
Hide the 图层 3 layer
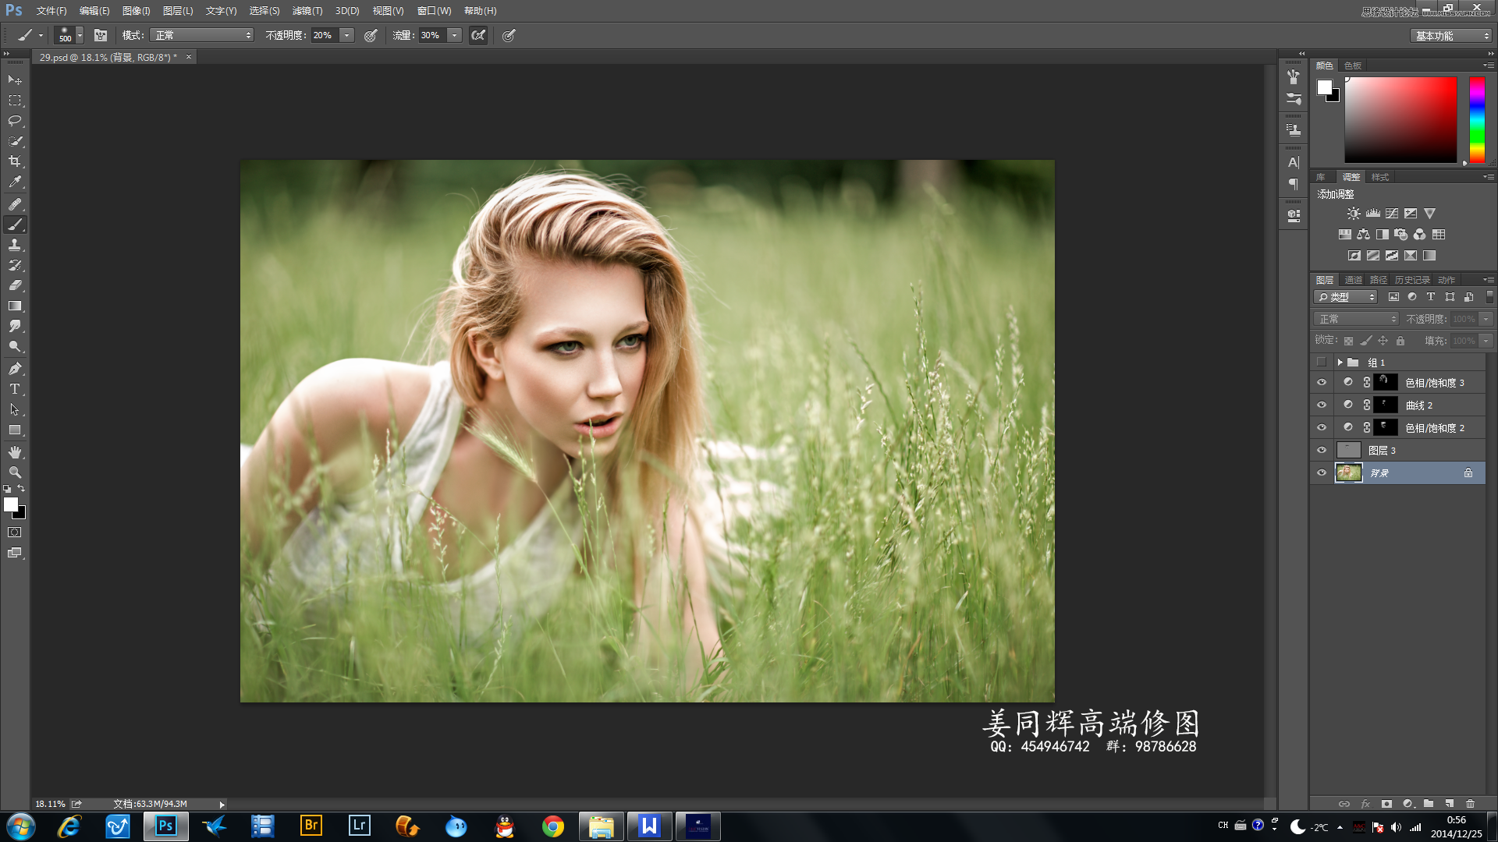point(1321,451)
